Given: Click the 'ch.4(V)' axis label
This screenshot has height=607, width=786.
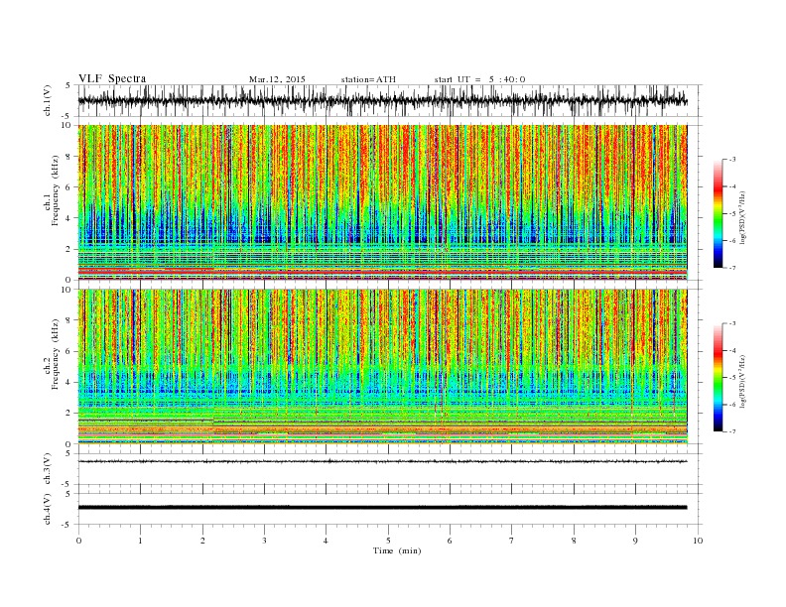Looking at the screenshot, I should pyautogui.click(x=48, y=509).
